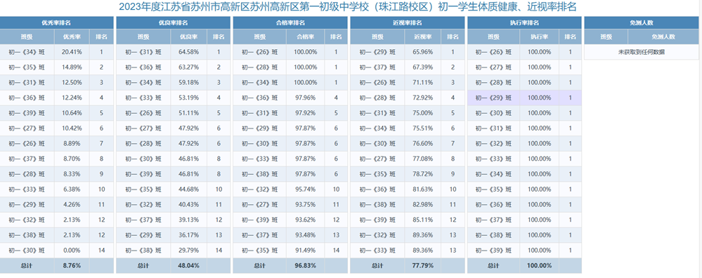Click the 近视率排名 table title
Viewport: 702px width, 278px height.
coord(408,22)
